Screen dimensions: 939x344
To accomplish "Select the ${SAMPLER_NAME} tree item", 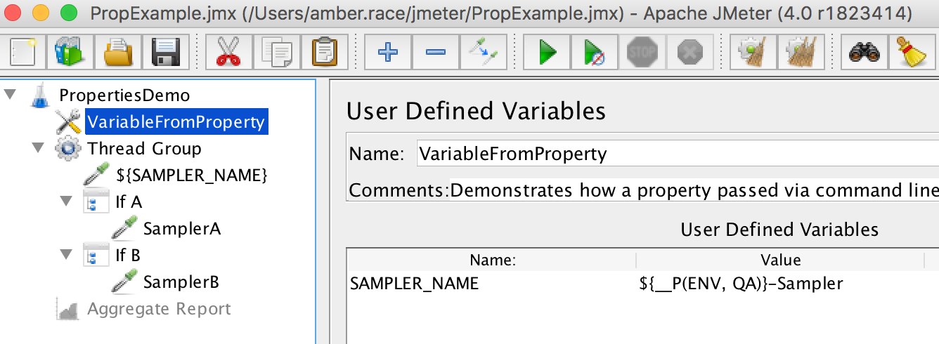I will 192,176.
